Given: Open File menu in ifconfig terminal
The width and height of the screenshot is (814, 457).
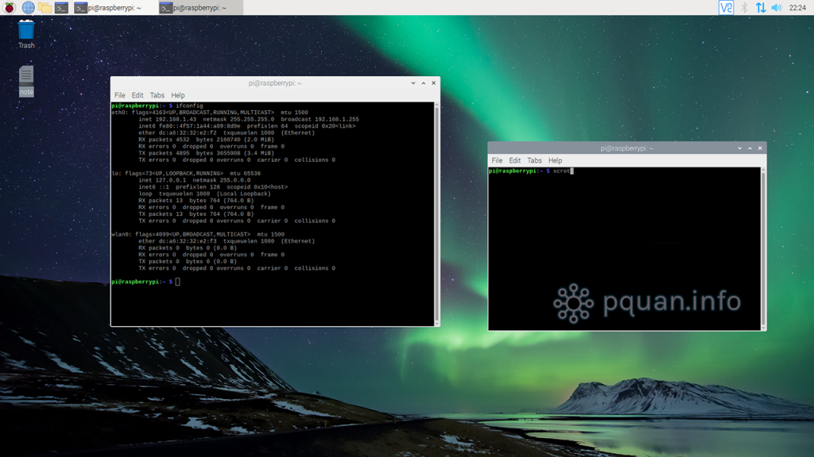Looking at the screenshot, I should click(x=119, y=95).
